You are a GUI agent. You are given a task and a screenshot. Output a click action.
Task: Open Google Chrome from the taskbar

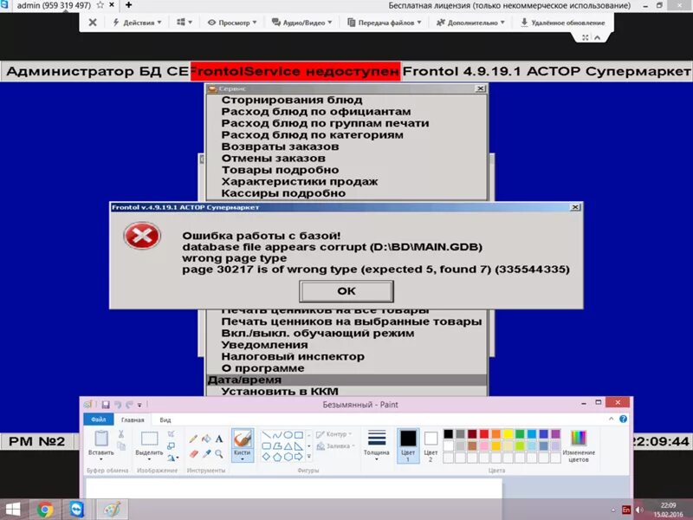click(x=45, y=510)
